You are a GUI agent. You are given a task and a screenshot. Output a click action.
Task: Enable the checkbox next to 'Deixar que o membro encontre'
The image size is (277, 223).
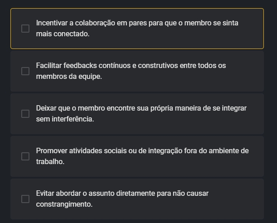(25, 114)
